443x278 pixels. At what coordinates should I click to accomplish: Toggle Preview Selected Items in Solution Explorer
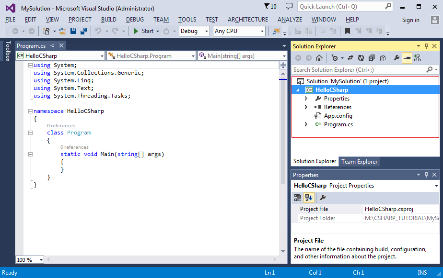pos(407,58)
